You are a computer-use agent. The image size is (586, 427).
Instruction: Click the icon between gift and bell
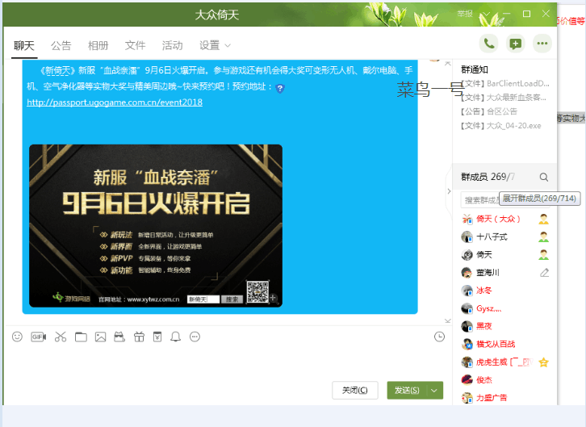click(x=157, y=337)
